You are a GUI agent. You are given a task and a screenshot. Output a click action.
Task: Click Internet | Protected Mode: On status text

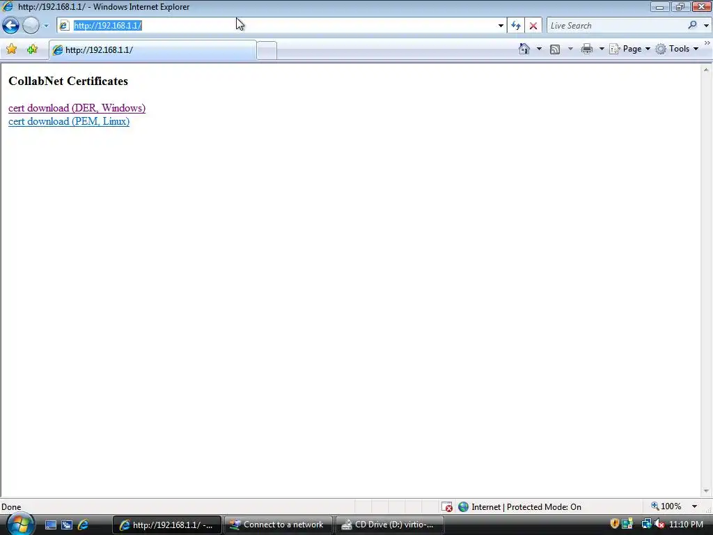click(526, 507)
